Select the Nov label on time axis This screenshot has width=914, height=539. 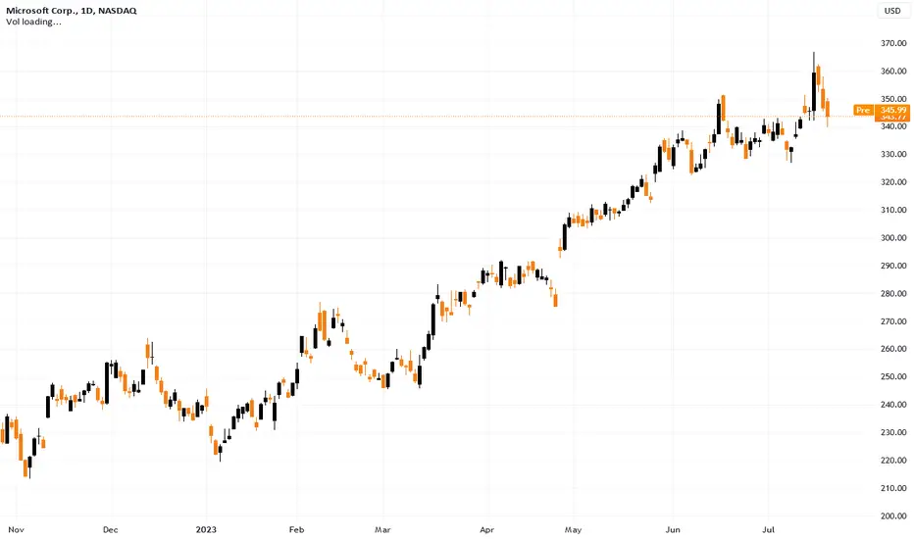pyautogui.click(x=16, y=529)
